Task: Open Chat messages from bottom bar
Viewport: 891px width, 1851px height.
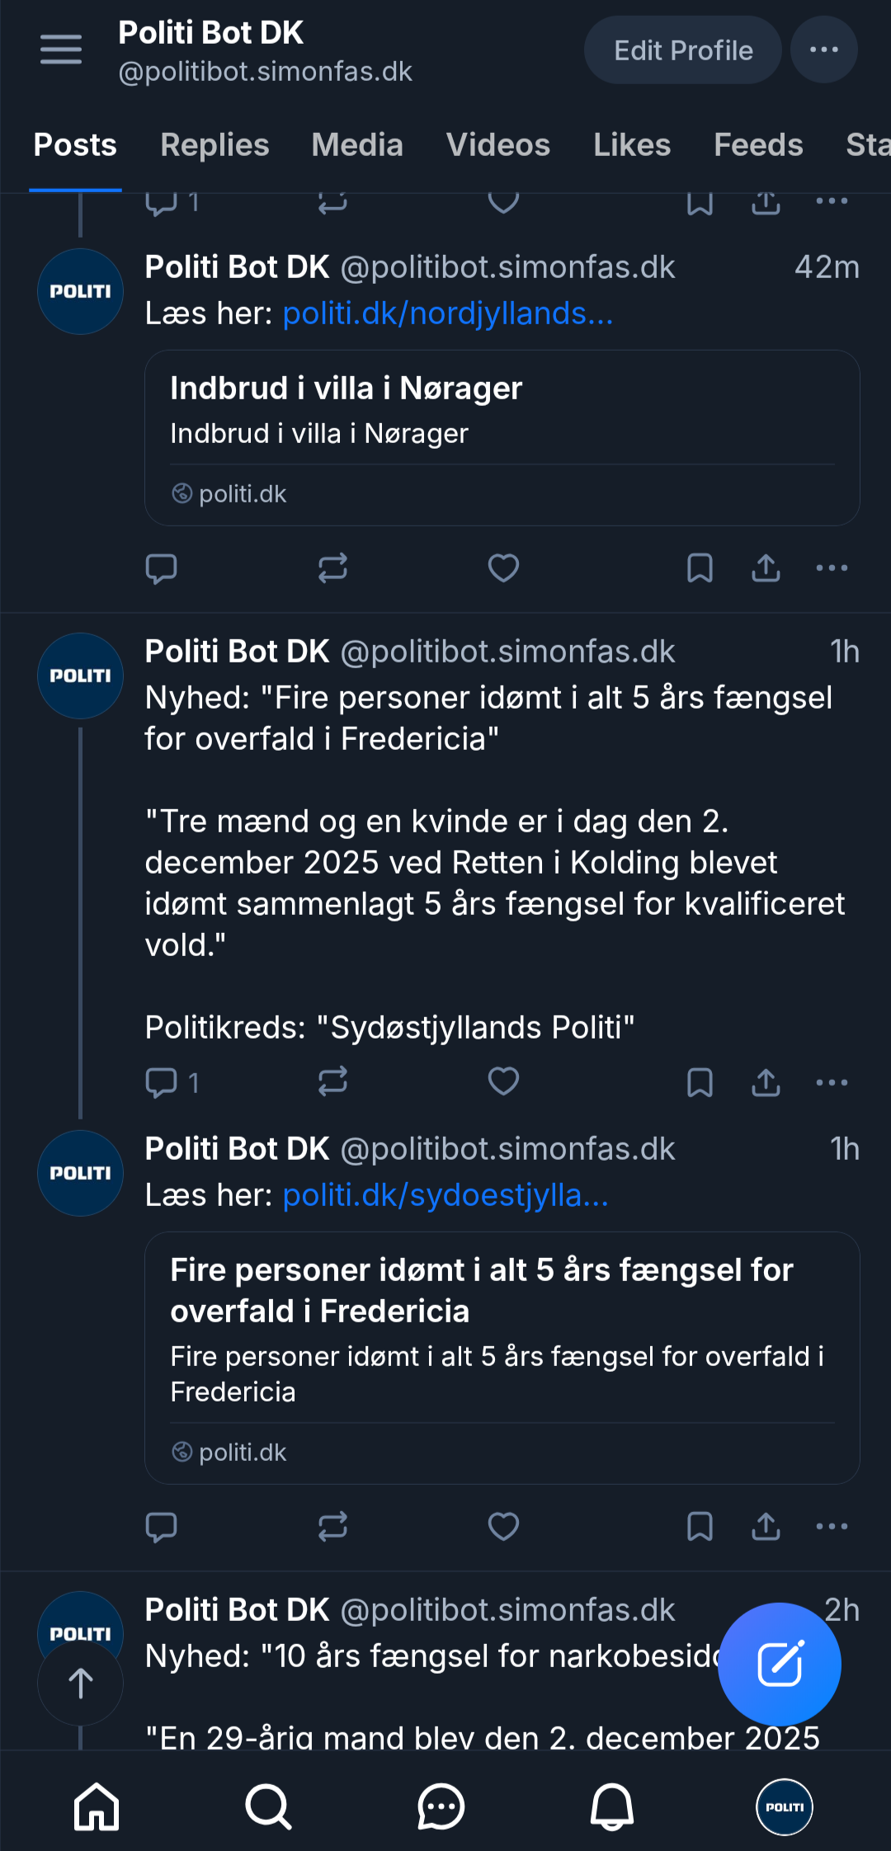Action: coord(441,1806)
